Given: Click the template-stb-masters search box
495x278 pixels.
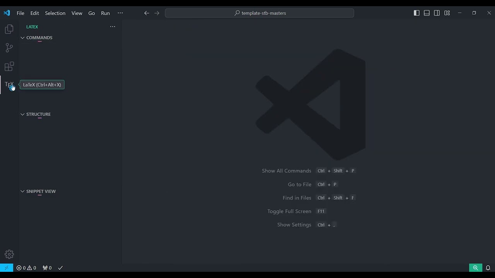Looking at the screenshot, I should pos(259,13).
